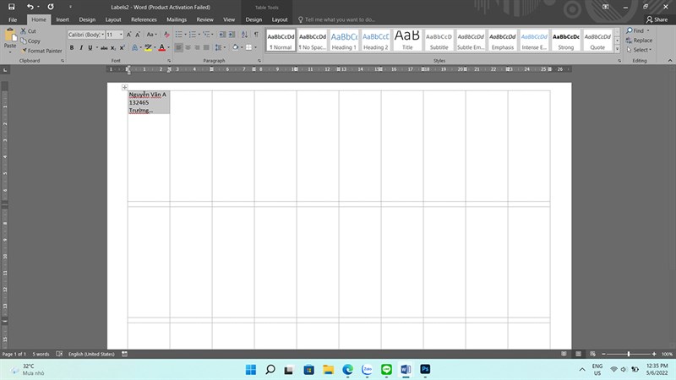Open Photoshop from the taskbar
This screenshot has height=380, width=676.
click(425, 369)
